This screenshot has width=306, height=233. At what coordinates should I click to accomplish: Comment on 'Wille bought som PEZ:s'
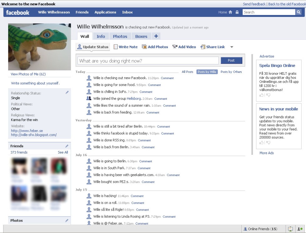click(148, 182)
